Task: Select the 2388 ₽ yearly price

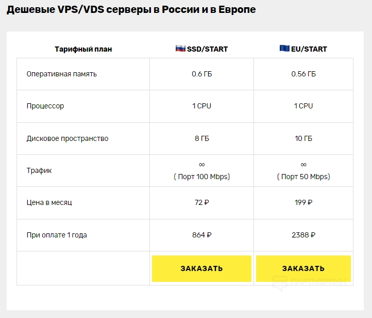Action: point(303,235)
